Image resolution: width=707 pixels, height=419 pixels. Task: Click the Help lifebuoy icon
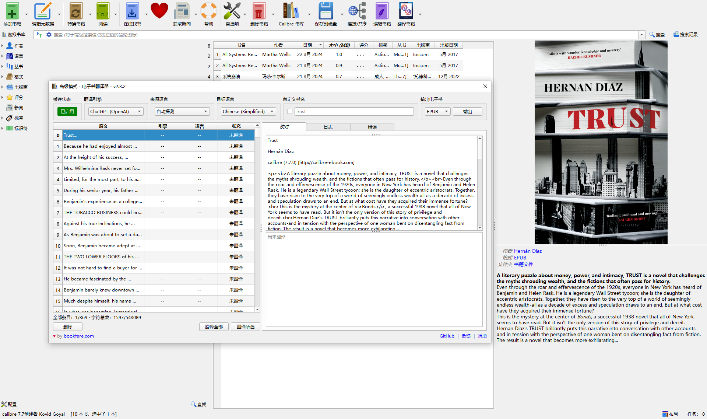208,11
